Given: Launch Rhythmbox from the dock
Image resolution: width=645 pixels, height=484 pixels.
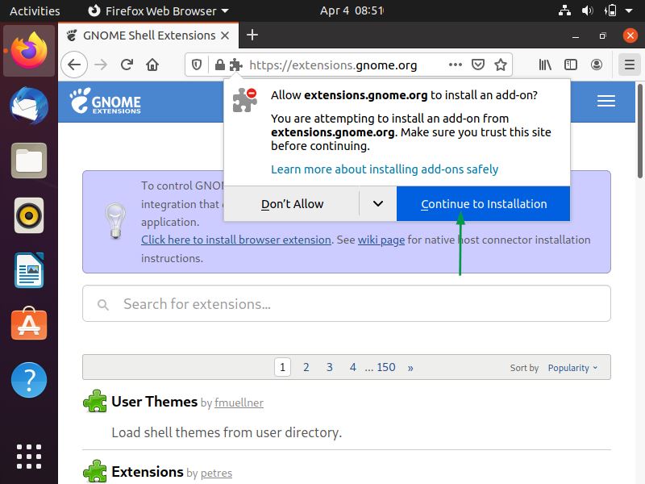Looking at the screenshot, I should (29, 215).
